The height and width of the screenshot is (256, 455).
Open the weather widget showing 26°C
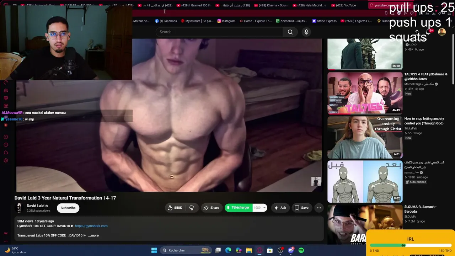click(15, 250)
